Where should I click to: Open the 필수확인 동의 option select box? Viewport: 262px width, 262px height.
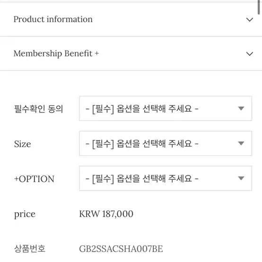tap(166, 108)
